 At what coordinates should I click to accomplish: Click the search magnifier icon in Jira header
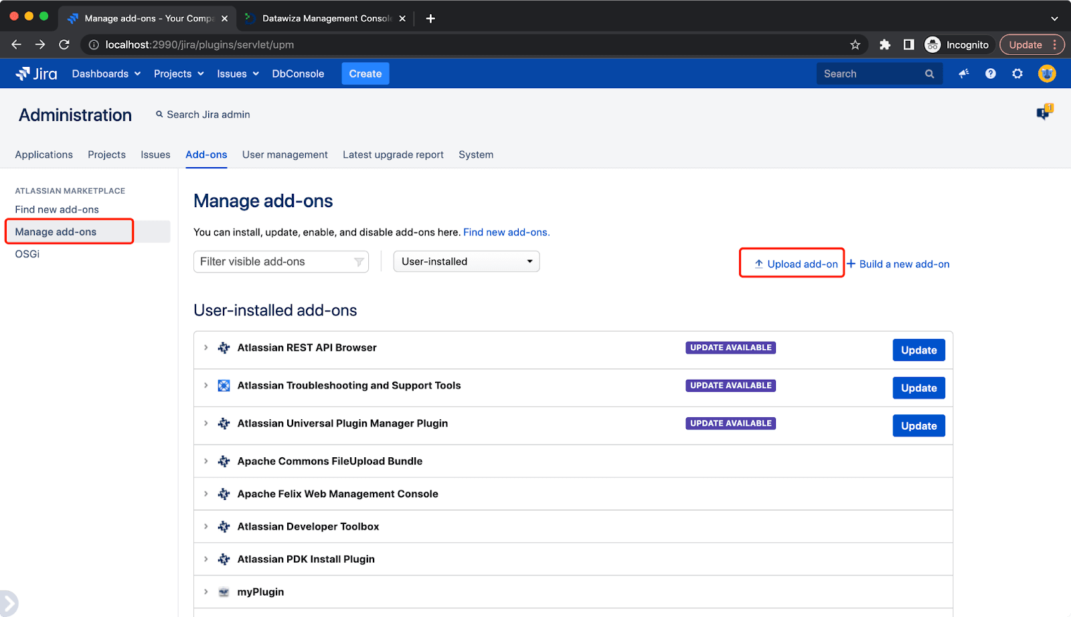click(929, 74)
